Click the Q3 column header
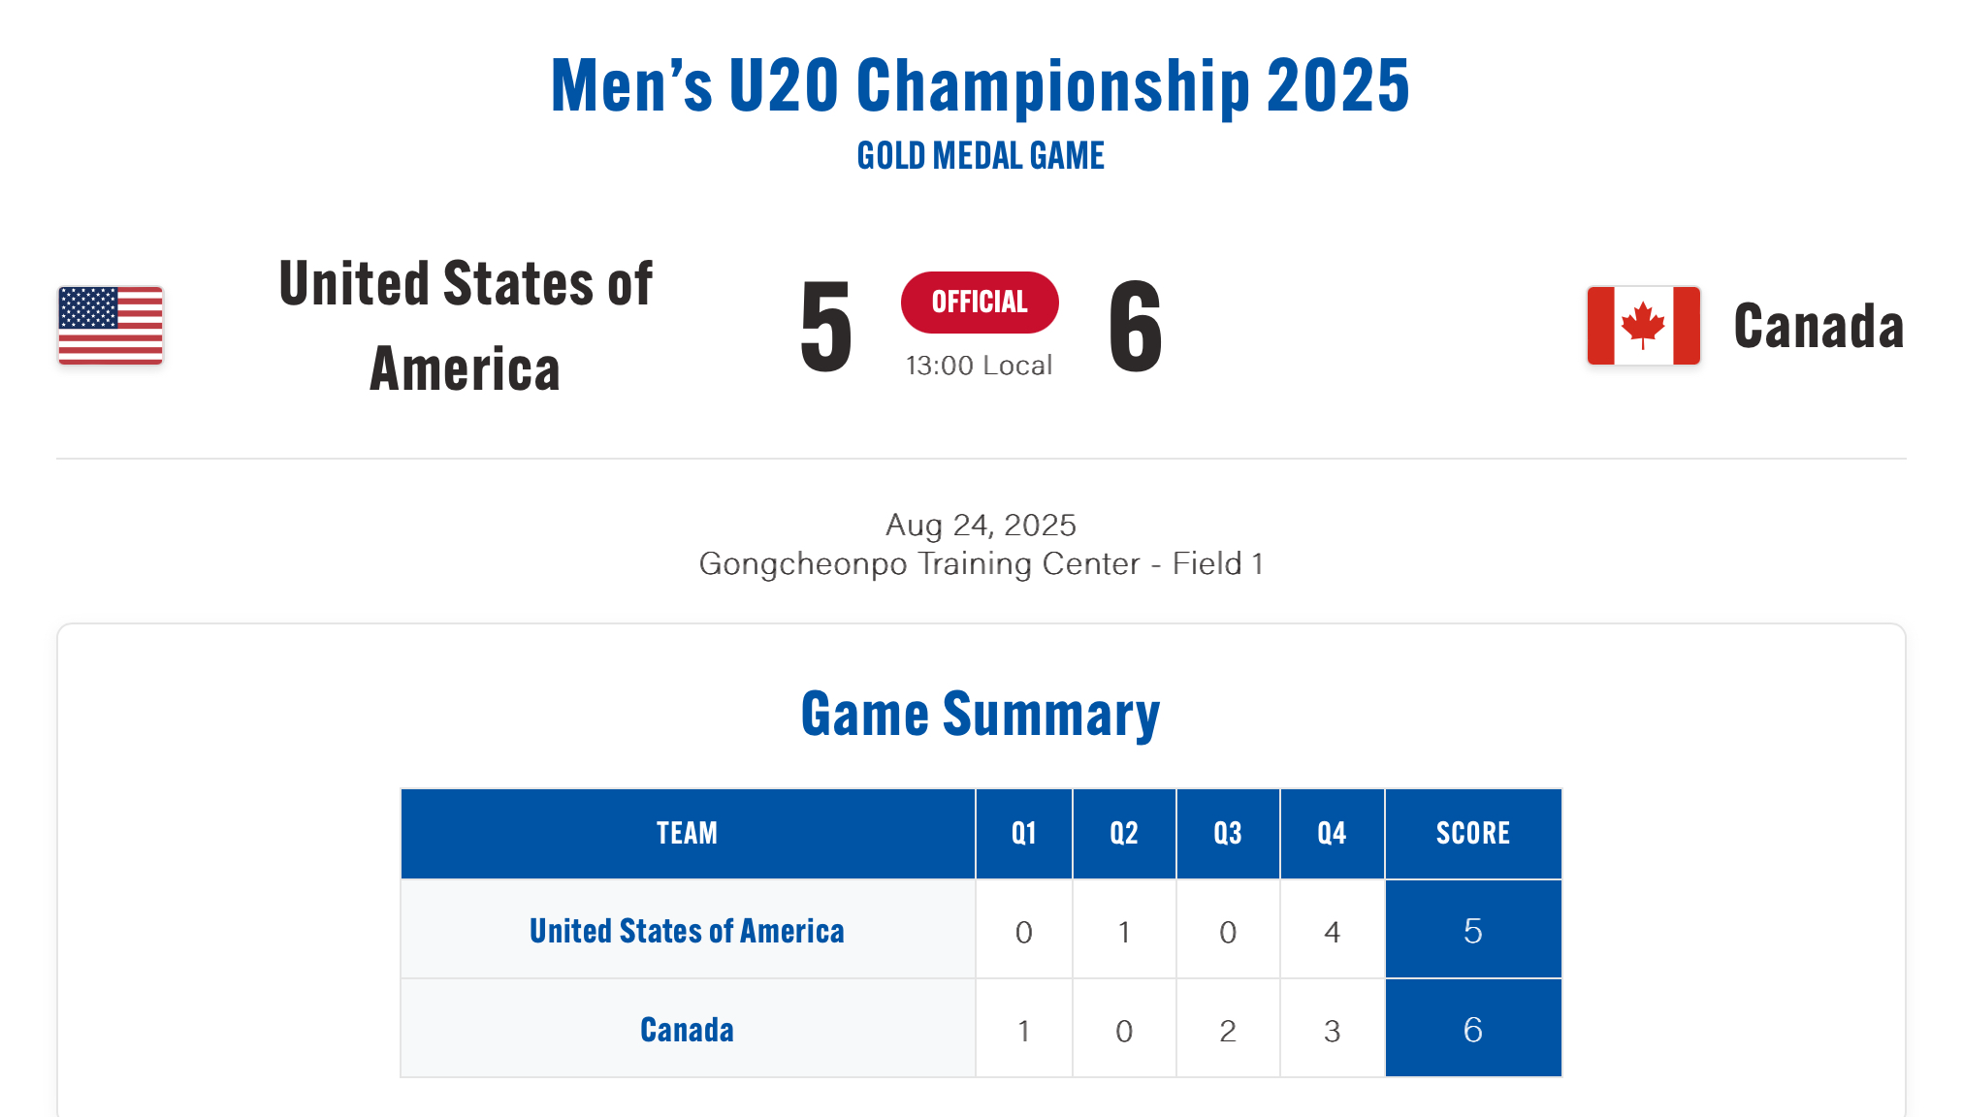The width and height of the screenshot is (1963, 1117). point(1228,834)
